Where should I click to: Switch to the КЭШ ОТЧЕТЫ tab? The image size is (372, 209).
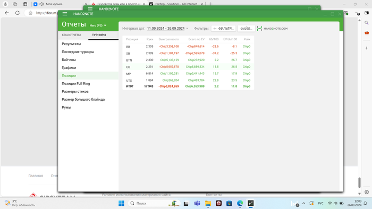pyautogui.click(x=71, y=35)
